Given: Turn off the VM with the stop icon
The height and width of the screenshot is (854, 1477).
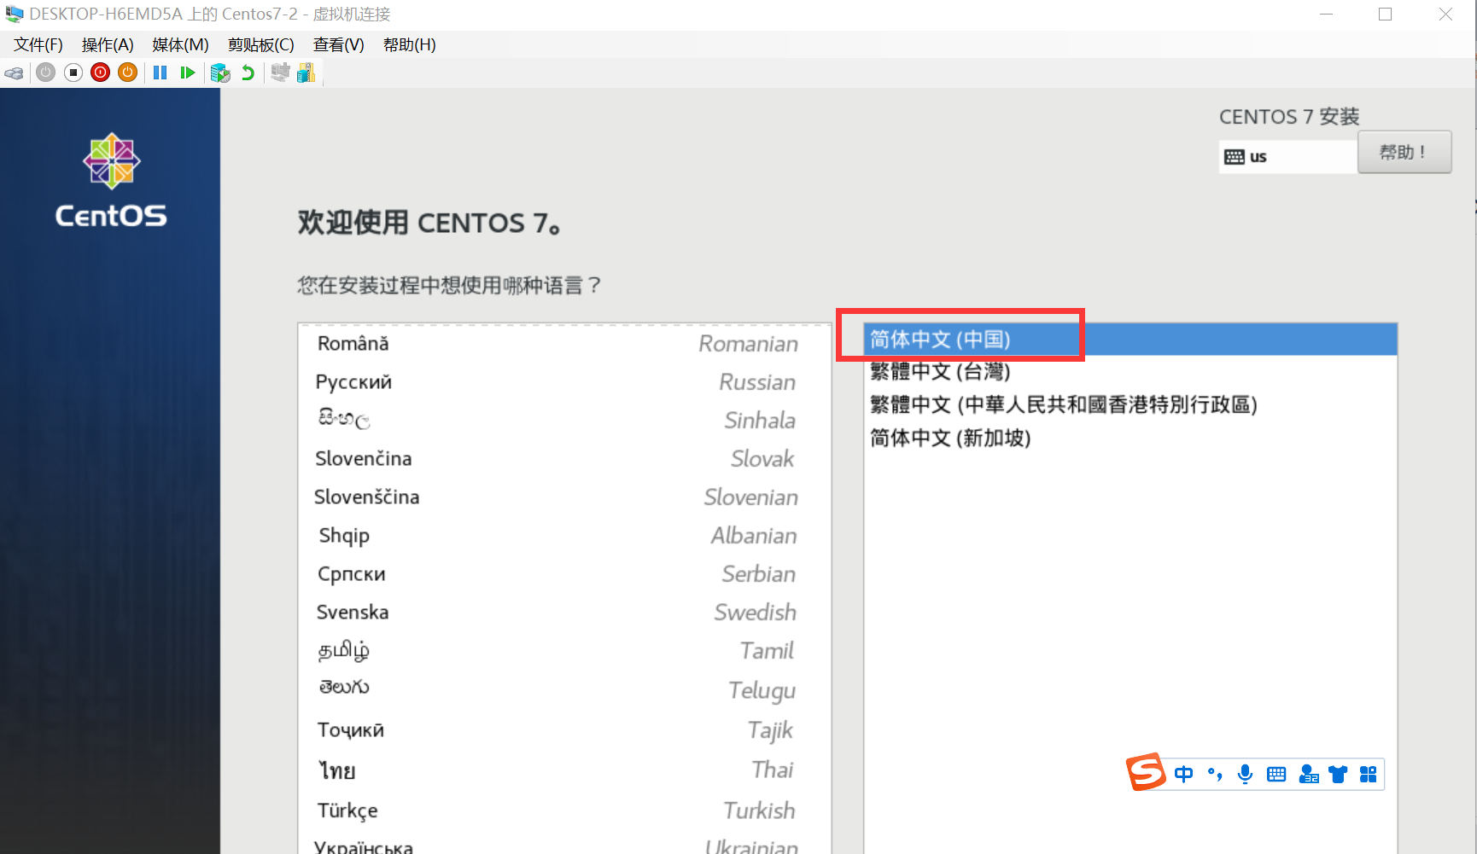Looking at the screenshot, I should click(73, 73).
